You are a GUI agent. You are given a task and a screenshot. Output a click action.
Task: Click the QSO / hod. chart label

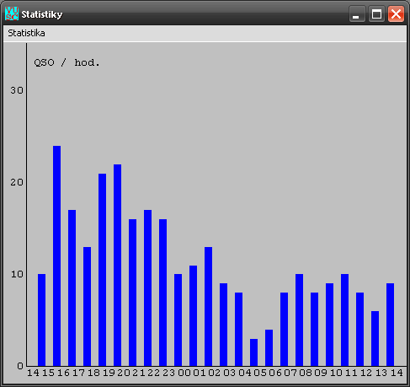click(67, 62)
